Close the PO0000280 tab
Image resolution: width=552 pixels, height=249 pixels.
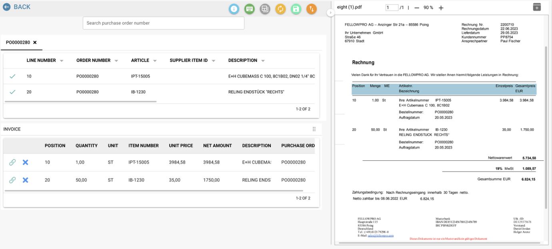click(35, 42)
